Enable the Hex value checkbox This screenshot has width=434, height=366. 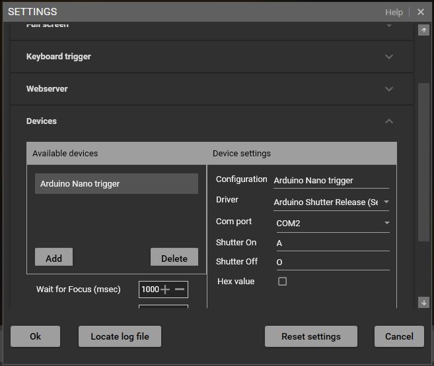(282, 282)
